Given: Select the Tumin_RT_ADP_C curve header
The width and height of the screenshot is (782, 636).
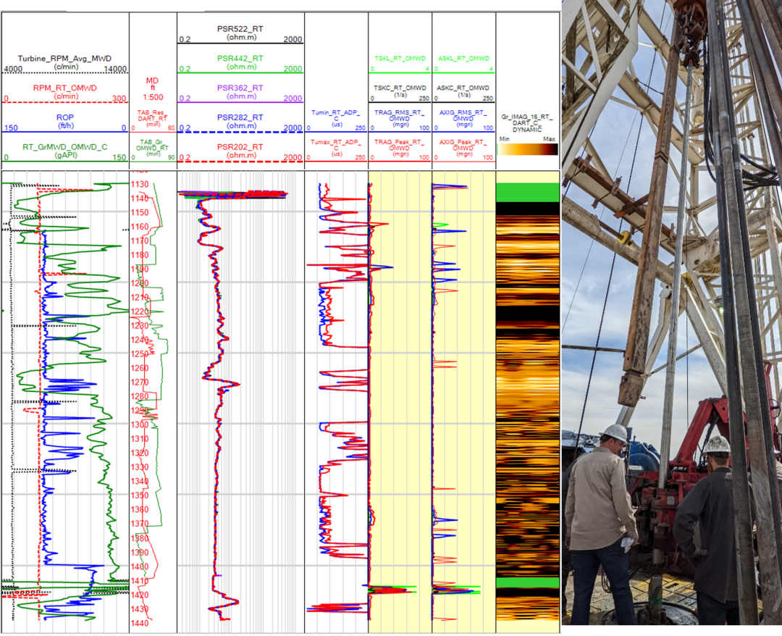Looking at the screenshot, I should pyautogui.click(x=336, y=116).
